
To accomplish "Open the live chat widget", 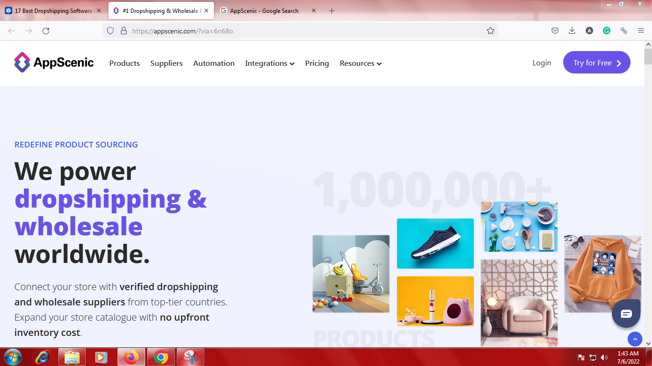I will (626, 314).
